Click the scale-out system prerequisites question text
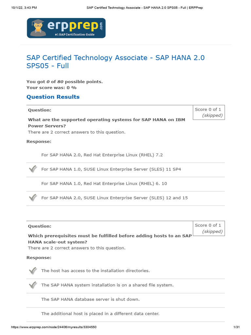The image size is (251, 335). (x=110, y=239)
